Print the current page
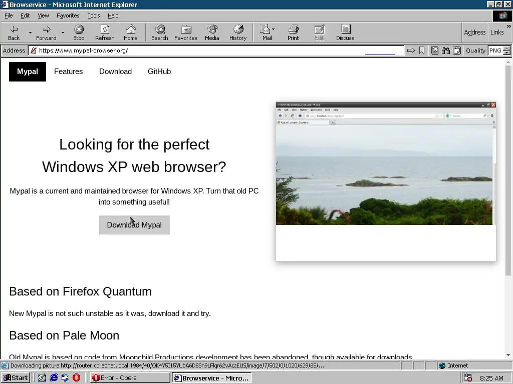This screenshot has width=513, height=384. (293, 32)
